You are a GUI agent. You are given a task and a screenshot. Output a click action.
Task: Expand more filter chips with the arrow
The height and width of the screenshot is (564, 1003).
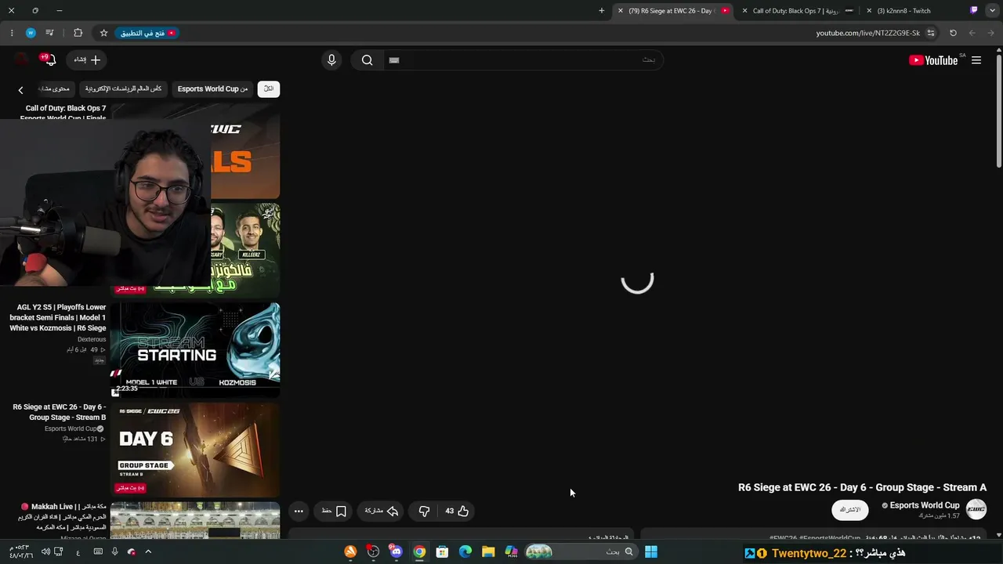pos(20,90)
